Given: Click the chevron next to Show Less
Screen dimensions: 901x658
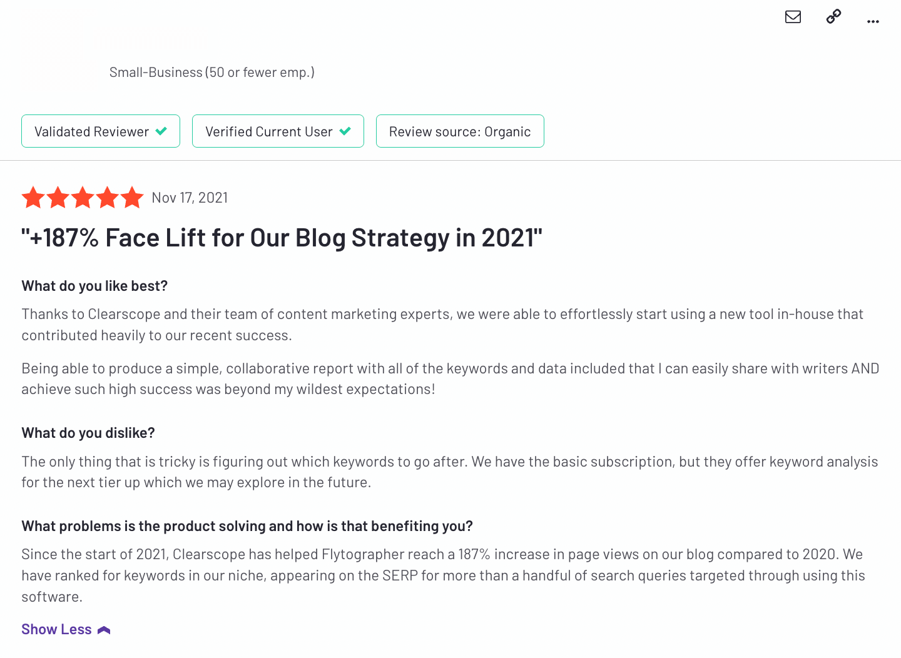Looking at the screenshot, I should click(104, 630).
